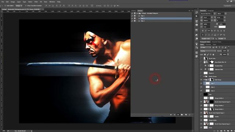Viewport: 235px width, 132px height.
Task: Click the text Color swatch in Character
Action: (222, 27)
